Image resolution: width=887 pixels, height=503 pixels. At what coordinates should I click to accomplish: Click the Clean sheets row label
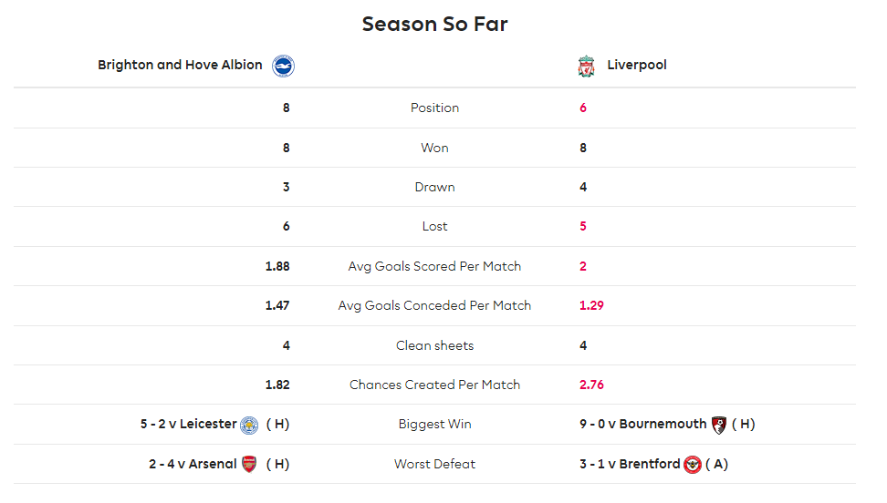pyautogui.click(x=434, y=345)
